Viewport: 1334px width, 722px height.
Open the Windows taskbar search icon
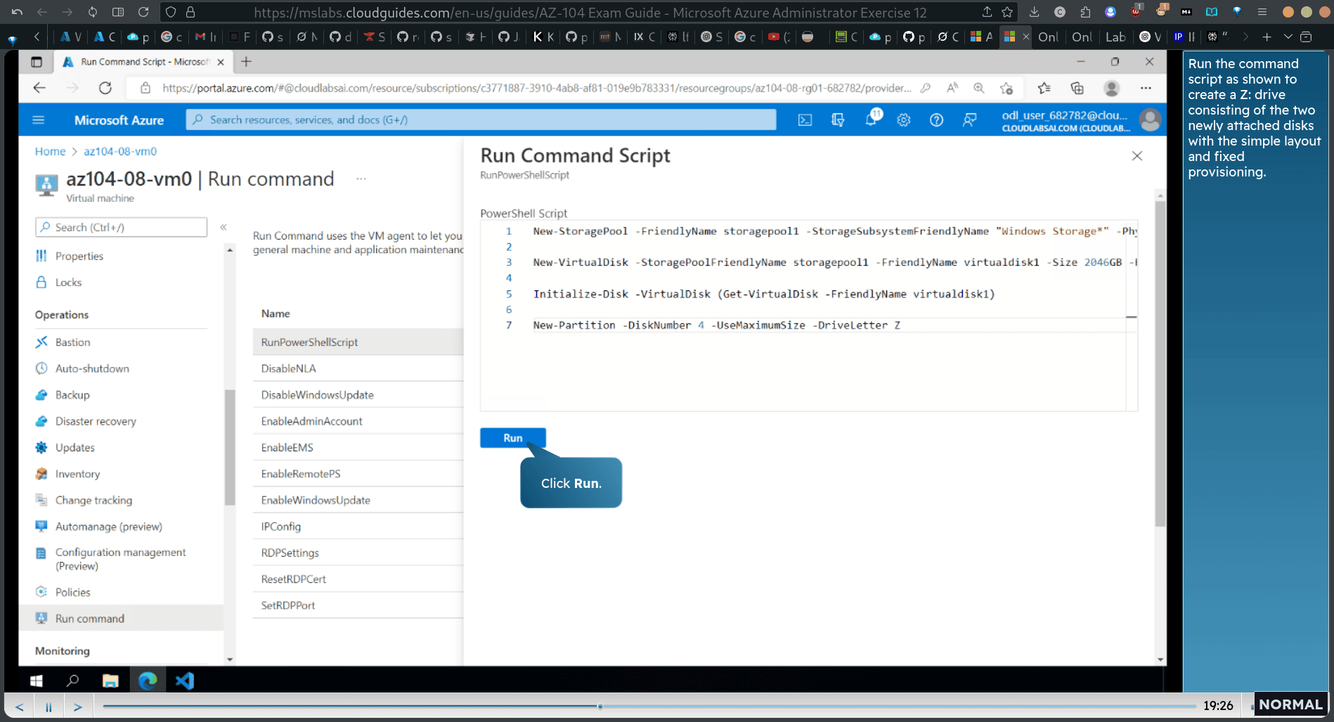pos(72,681)
